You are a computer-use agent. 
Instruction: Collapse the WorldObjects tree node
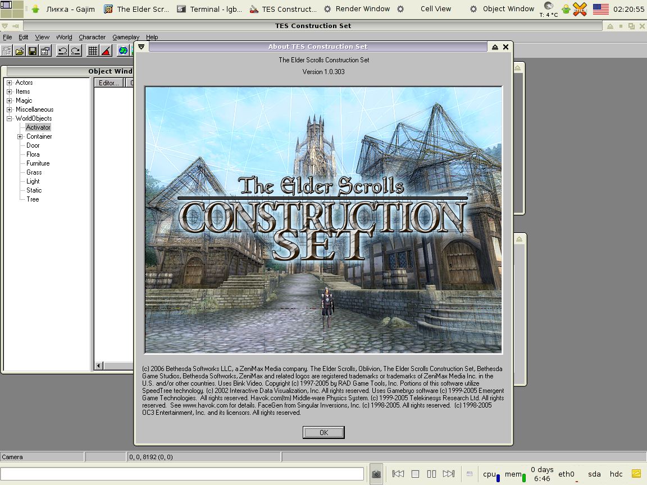(x=9, y=119)
